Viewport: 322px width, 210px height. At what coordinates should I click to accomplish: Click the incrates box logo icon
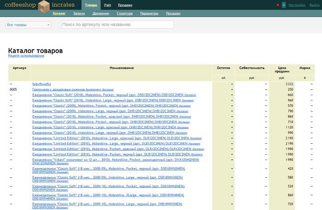(44, 6)
